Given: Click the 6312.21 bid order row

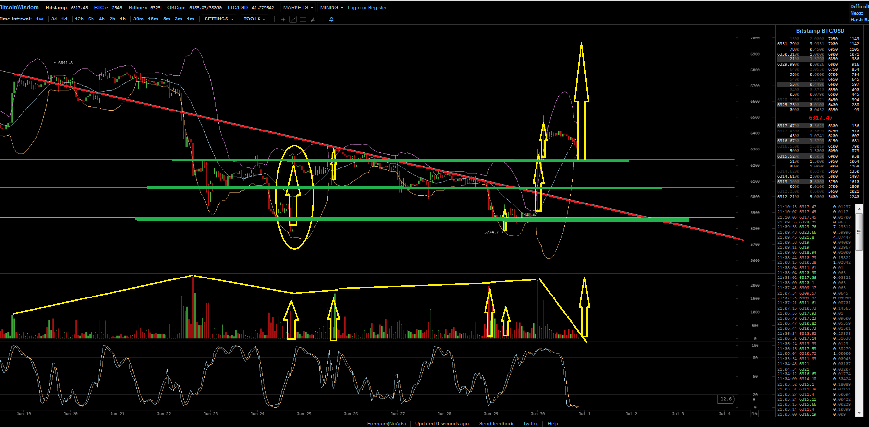Looking at the screenshot, I should coord(818,197).
